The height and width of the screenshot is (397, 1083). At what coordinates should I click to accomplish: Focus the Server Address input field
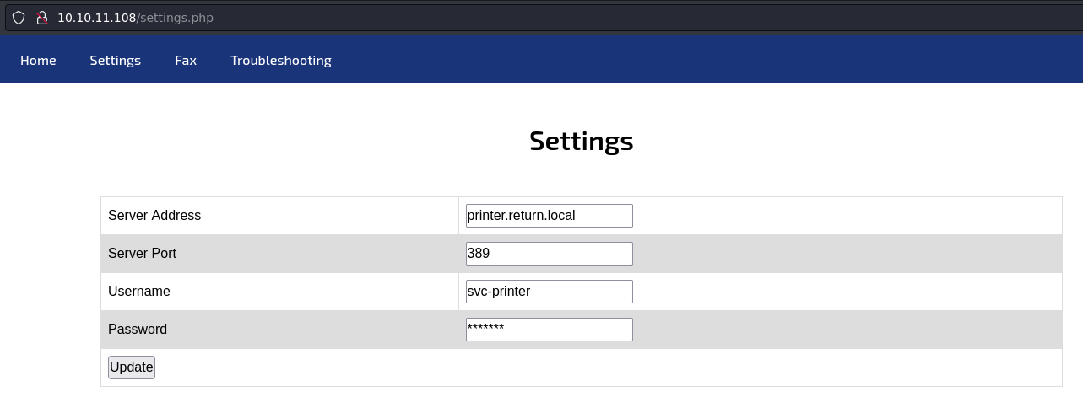tap(549, 216)
